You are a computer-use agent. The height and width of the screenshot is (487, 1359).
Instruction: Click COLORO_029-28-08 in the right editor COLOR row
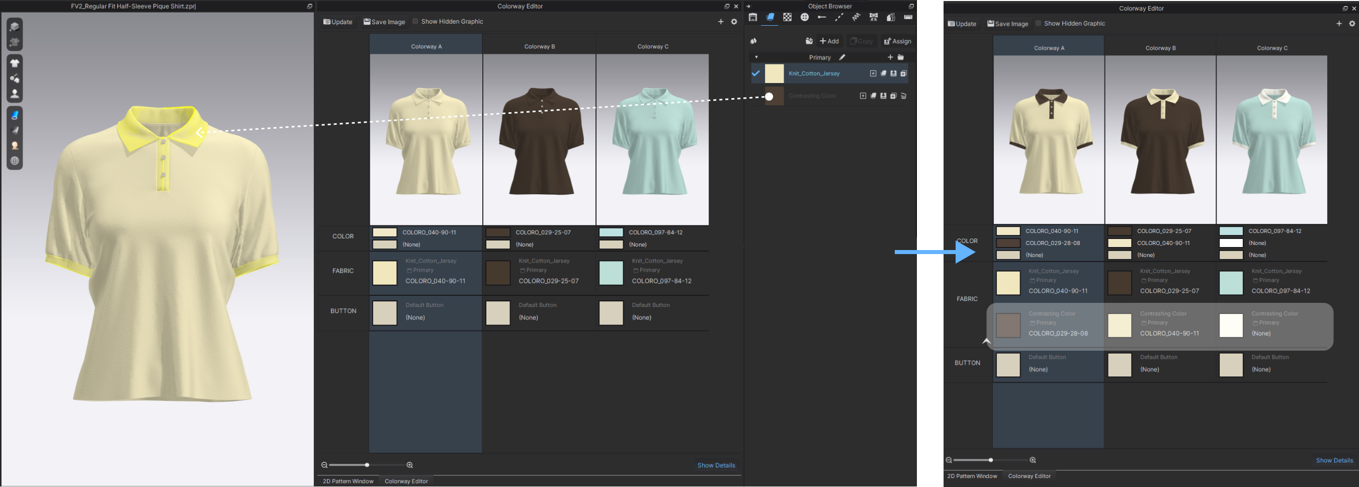[1053, 243]
